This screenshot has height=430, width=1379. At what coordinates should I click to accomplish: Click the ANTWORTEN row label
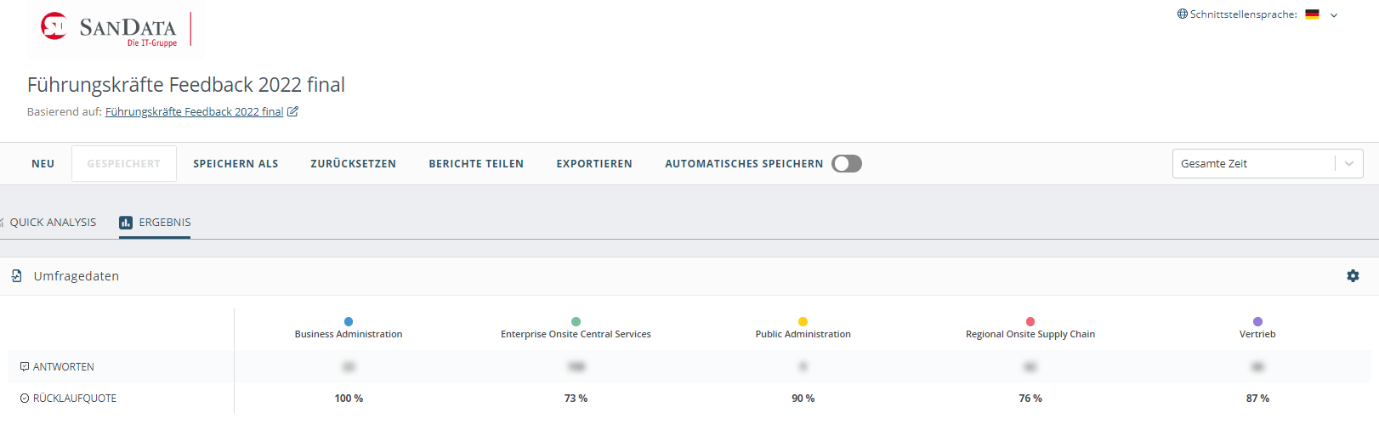[64, 367]
